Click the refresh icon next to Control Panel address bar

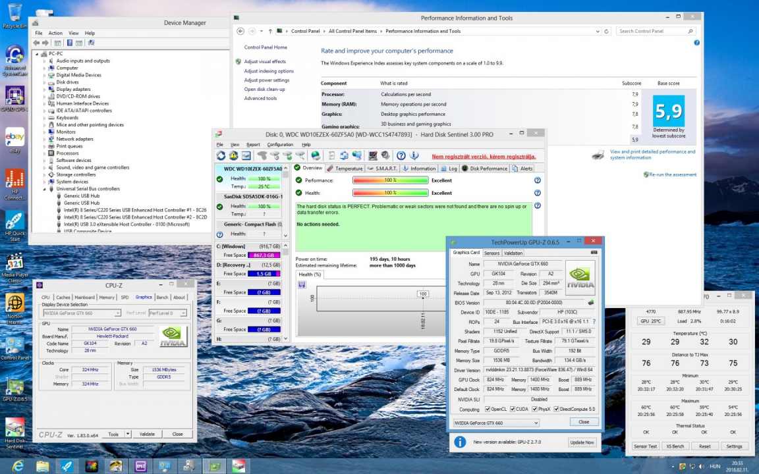click(606, 31)
